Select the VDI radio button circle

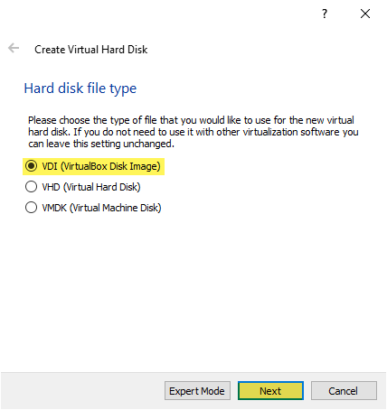coord(31,166)
